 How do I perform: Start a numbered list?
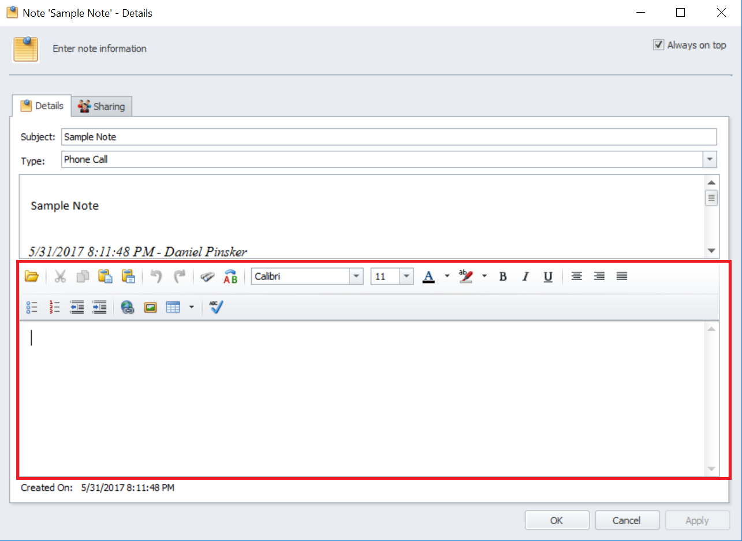coord(55,307)
